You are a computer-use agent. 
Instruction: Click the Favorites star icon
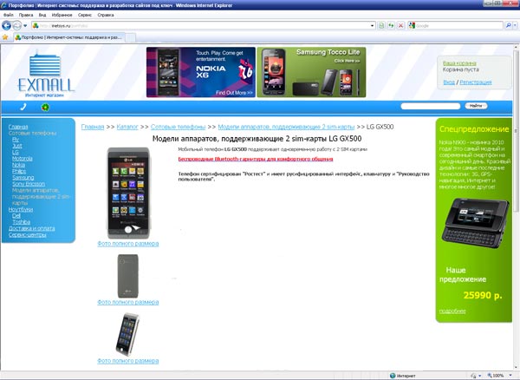5,37
